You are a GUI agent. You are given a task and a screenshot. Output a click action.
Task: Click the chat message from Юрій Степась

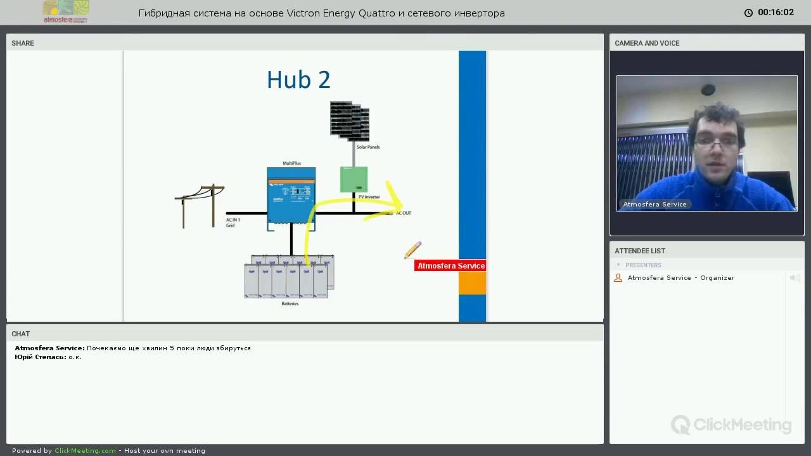pos(48,357)
